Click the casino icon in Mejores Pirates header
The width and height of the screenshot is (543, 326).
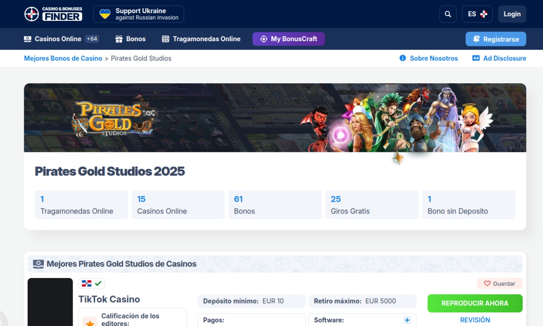(x=38, y=264)
